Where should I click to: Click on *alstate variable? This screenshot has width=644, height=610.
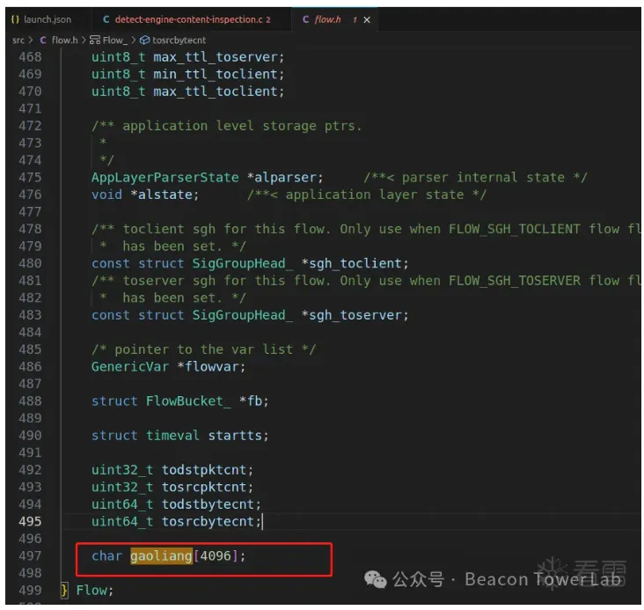coord(161,195)
